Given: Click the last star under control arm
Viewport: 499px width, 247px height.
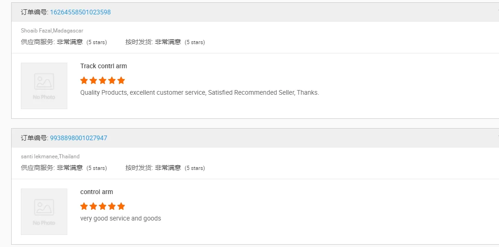Looking at the screenshot, I should (121, 206).
